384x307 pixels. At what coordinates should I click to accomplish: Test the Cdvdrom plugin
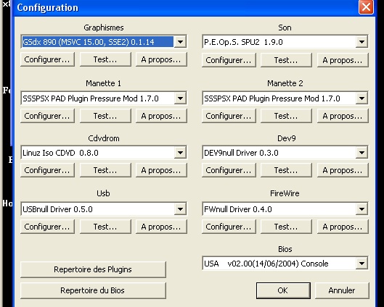[105, 170]
